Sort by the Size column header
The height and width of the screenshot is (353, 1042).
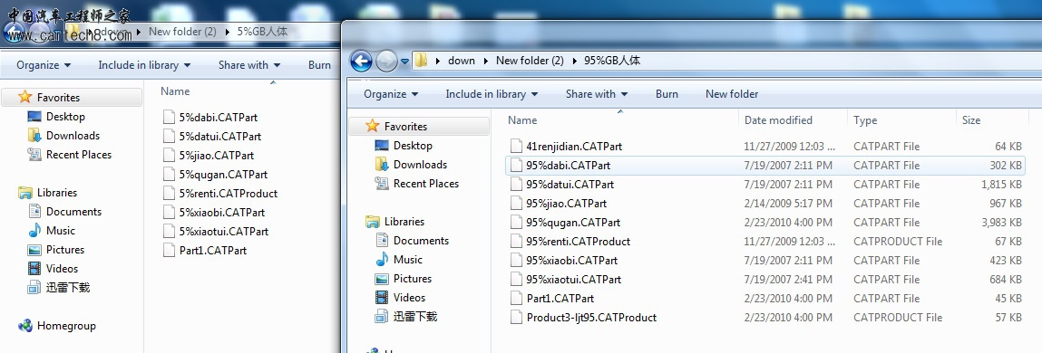click(971, 120)
